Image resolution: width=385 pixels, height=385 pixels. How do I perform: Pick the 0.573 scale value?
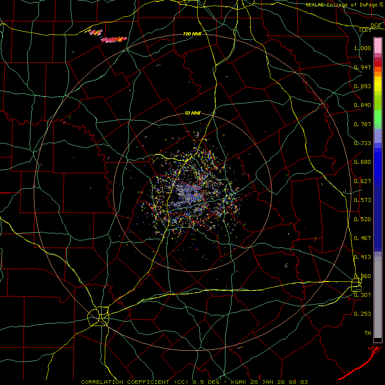[x=362, y=200]
